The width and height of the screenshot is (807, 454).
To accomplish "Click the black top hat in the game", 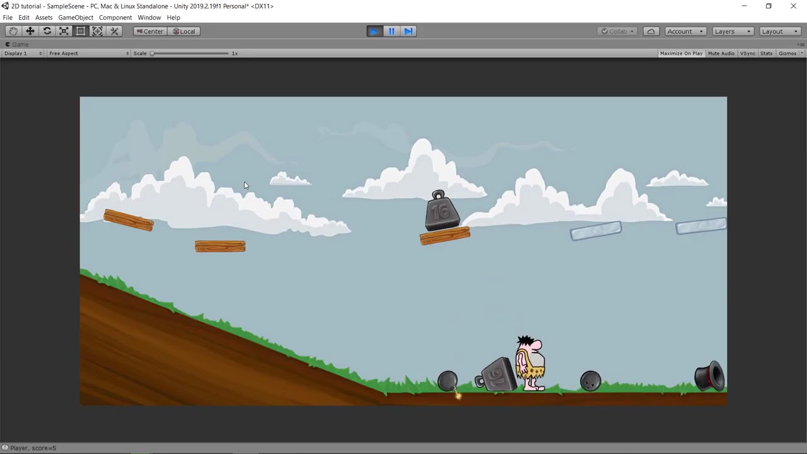I will point(710,376).
